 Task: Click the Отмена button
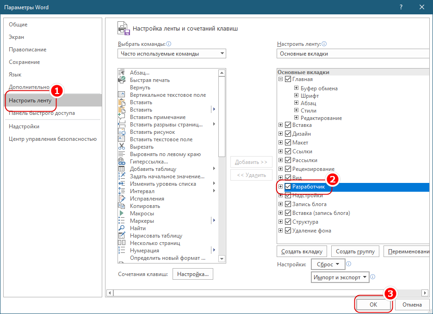[x=412, y=305]
